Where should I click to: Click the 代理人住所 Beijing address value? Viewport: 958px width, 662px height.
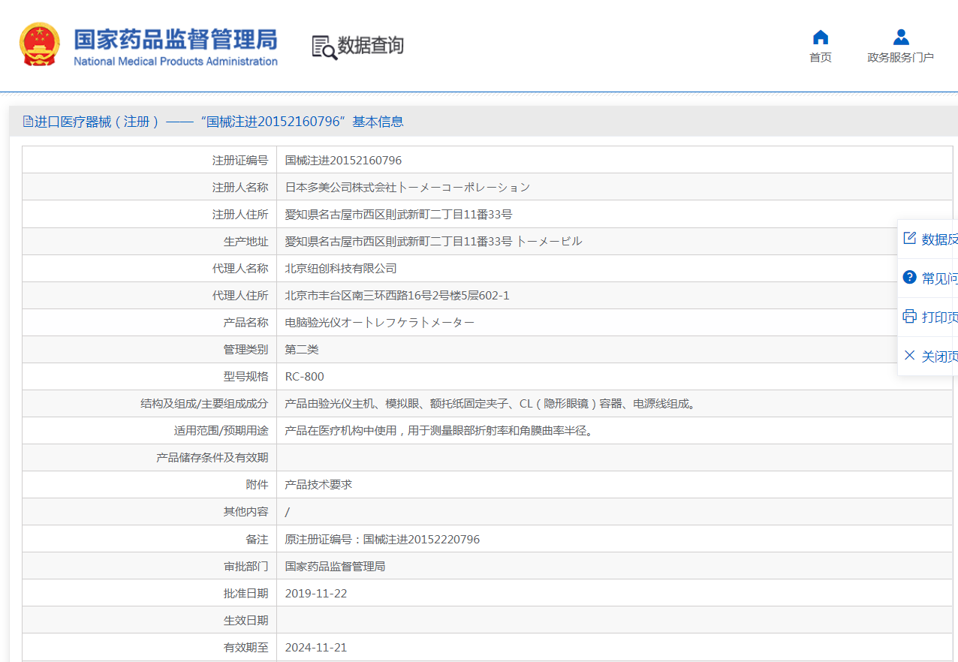tap(397, 296)
